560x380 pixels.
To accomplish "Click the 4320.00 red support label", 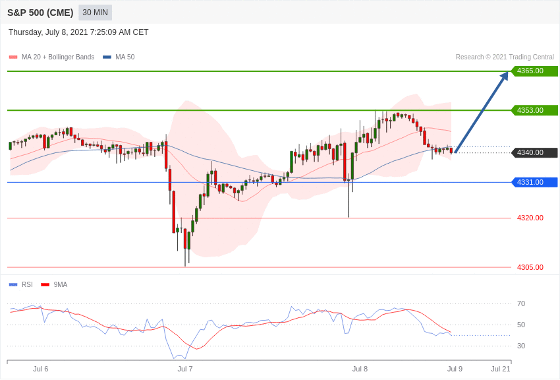I will pyautogui.click(x=530, y=218).
